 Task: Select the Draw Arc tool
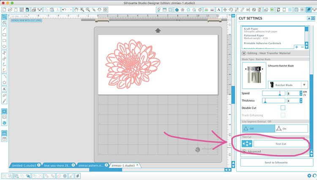[4, 77]
